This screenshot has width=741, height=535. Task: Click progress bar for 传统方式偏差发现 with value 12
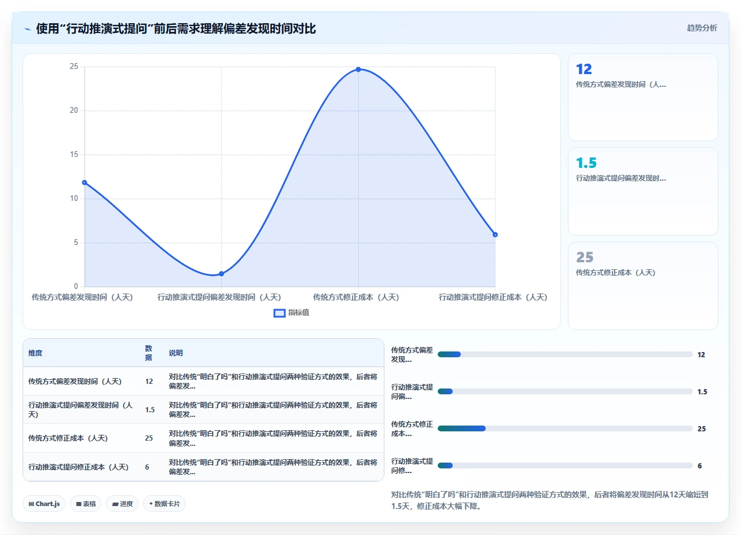(x=565, y=354)
